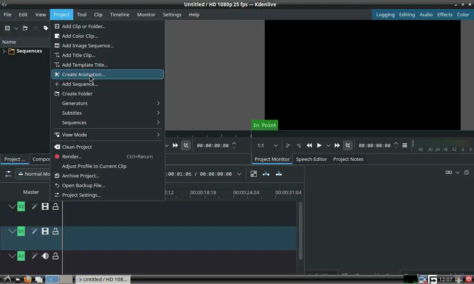Image resolution: width=474 pixels, height=284 pixels.
Task: Click the Project Monitor timecode stepper arrows
Action: (396, 145)
